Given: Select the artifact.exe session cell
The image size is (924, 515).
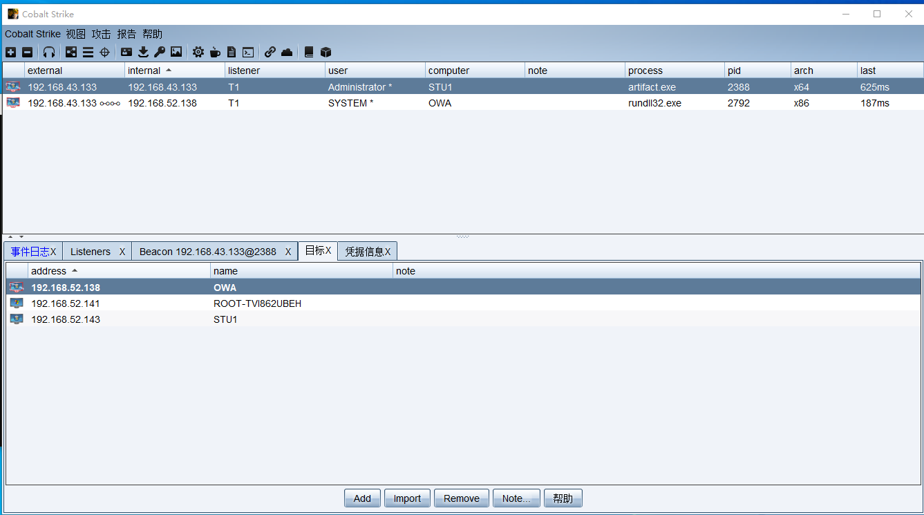Looking at the screenshot, I should [675, 87].
